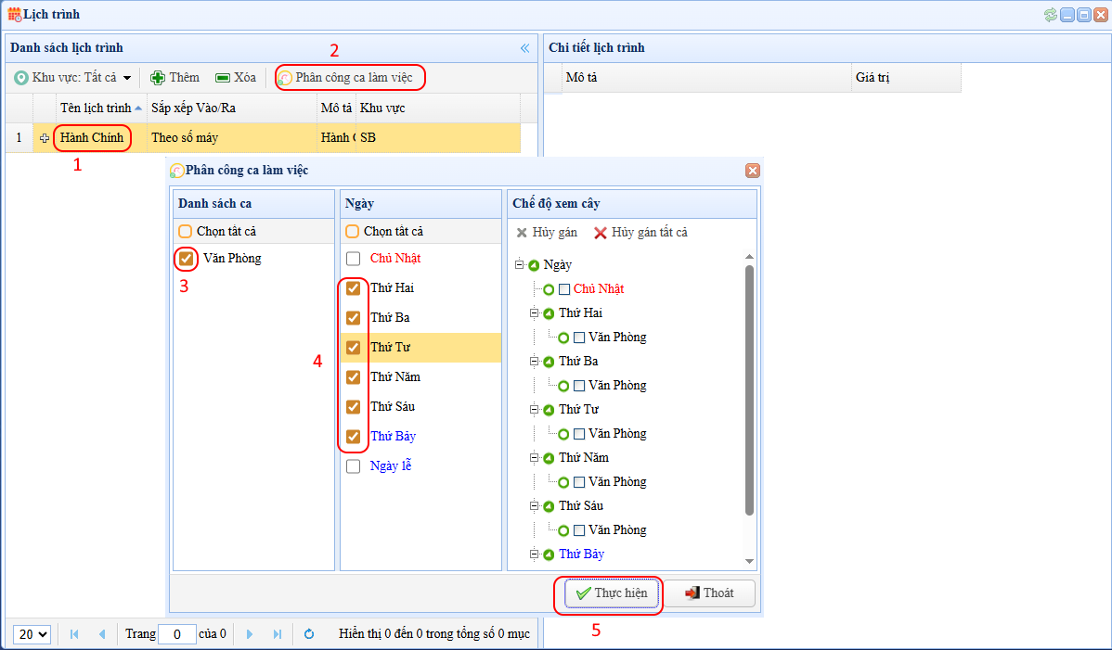Click the Phân công ca làm việc toolbar button
Screen dimensions: 1112x650
tap(345, 77)
